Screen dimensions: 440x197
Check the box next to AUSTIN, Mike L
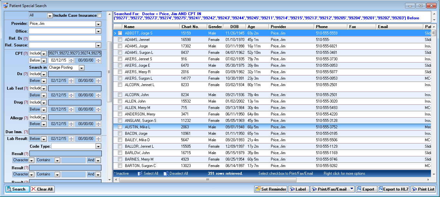coord(120,127)
